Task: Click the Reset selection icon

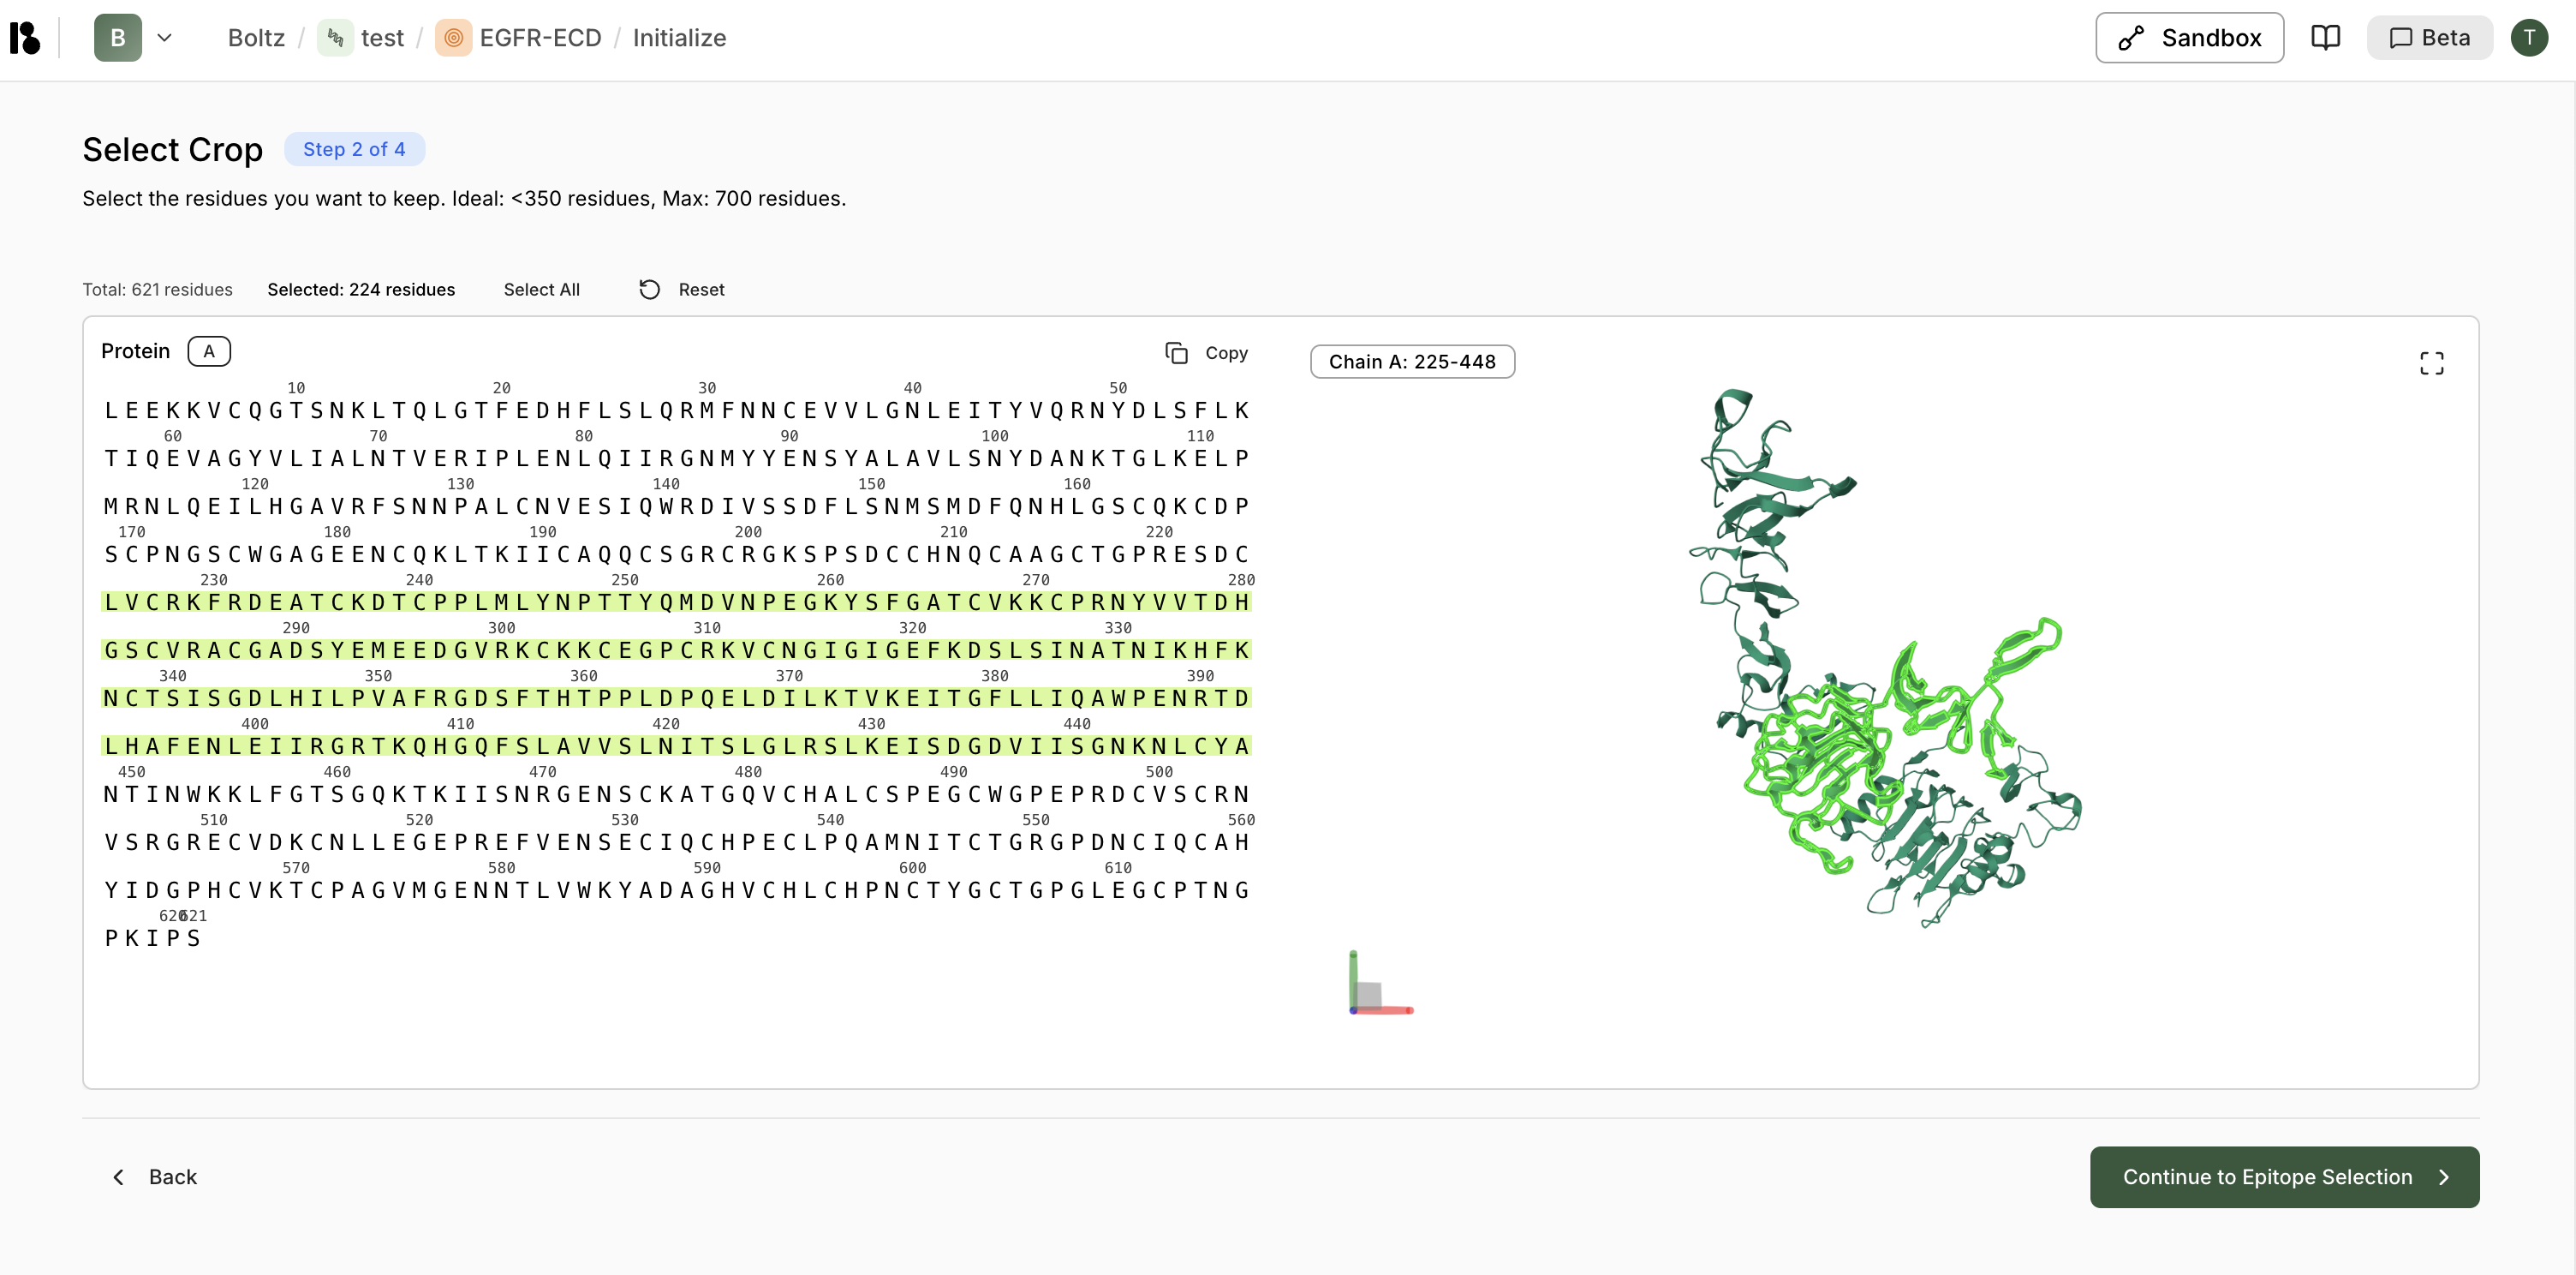Action: (x=650, y=290)
